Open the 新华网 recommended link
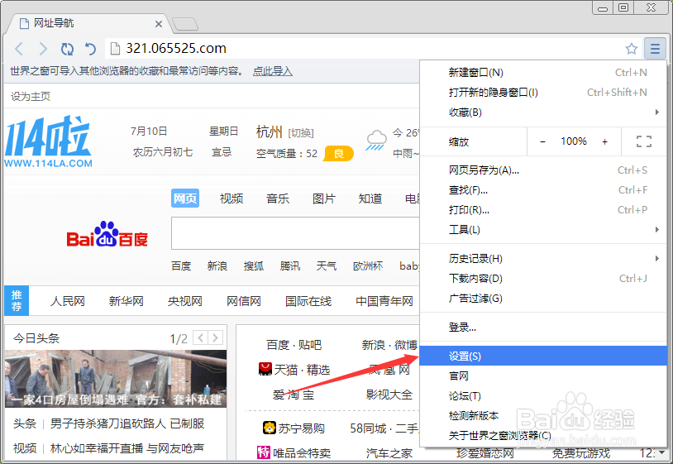 (126, 301)
